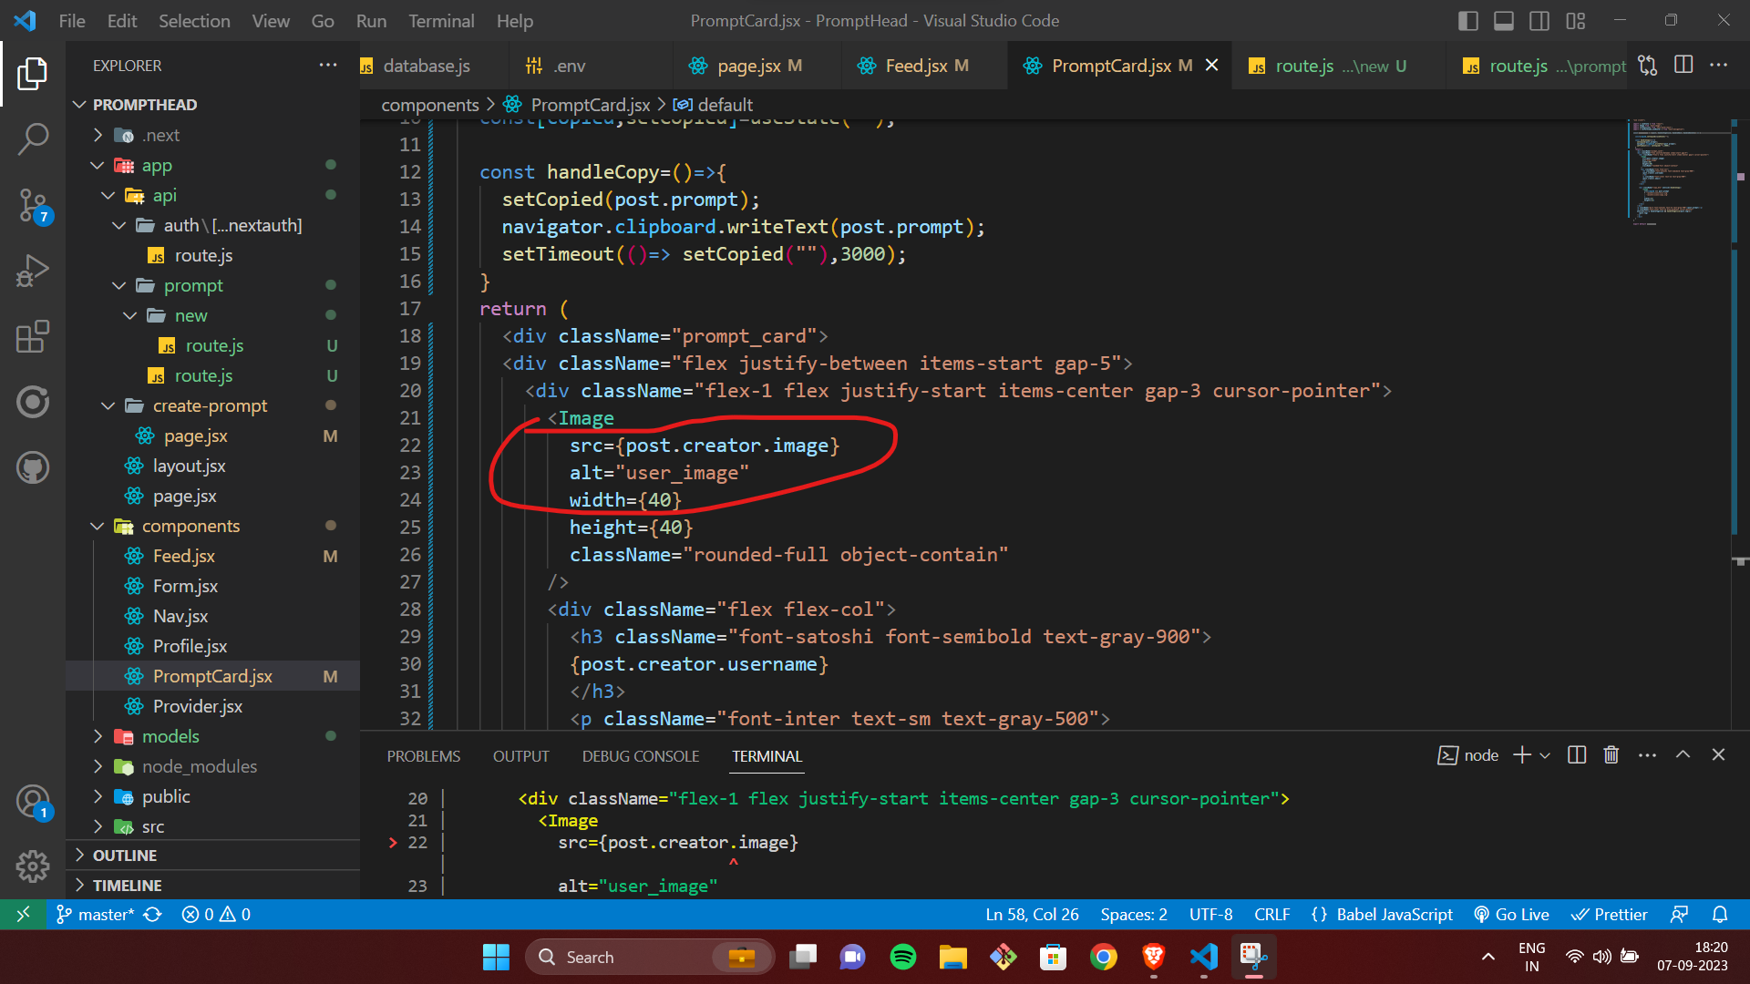Start Go Live from the status bar
The height and width of the screenshot is (984, 1750).
point(1511,914)
